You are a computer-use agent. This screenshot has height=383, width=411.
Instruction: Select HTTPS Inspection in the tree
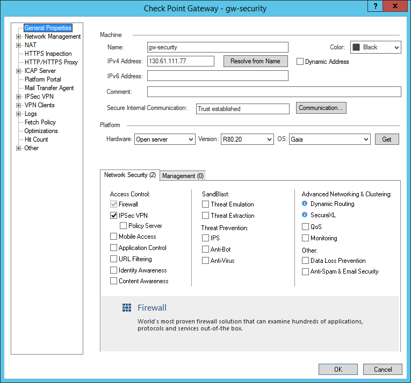pyautogui.click(x=48, y=54)
